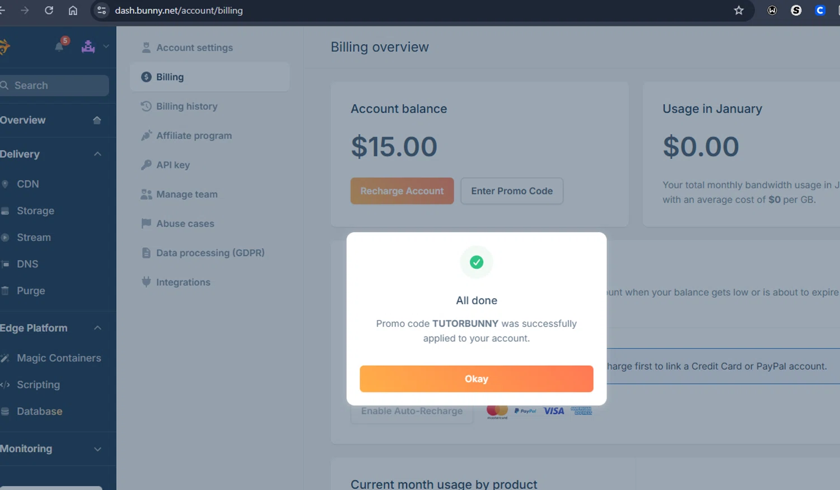Open the S browser extension
The height and width of the screenshot is (490, 840).
click(796, 10)
